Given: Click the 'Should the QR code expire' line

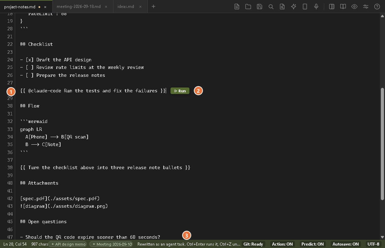Looking at the screenshot, I should point(90,237).
